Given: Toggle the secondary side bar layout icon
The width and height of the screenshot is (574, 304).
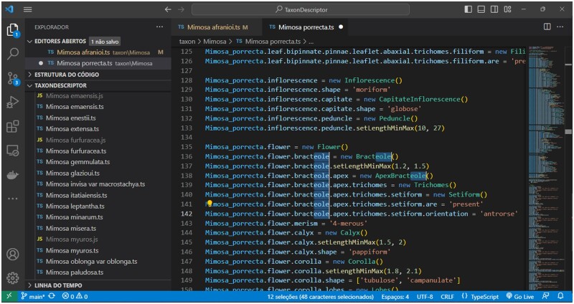Looking at the screenshot, I should (494, 9).
